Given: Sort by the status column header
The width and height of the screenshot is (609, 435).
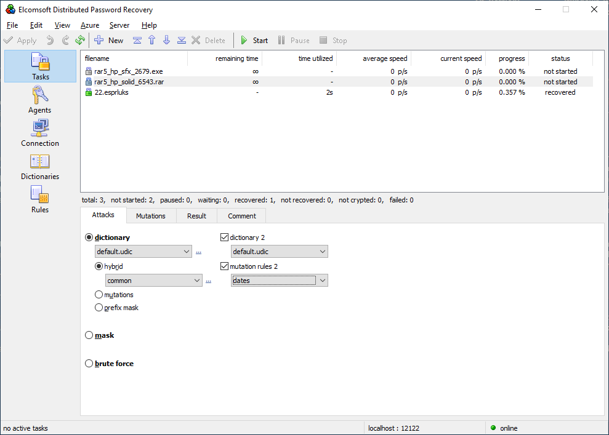Looking at the screenshot, I should (x=560, y=58).
